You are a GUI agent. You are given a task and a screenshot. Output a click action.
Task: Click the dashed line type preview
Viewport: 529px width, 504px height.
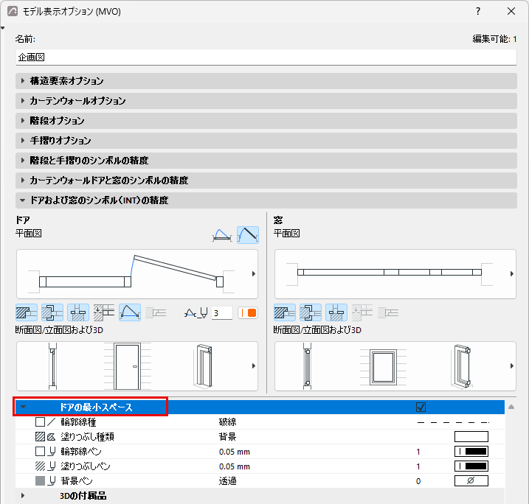coord(453,422)
